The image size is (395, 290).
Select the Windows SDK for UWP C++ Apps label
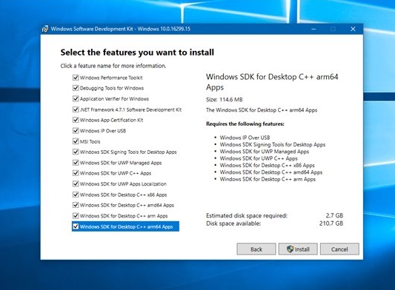tap(116, 174)
